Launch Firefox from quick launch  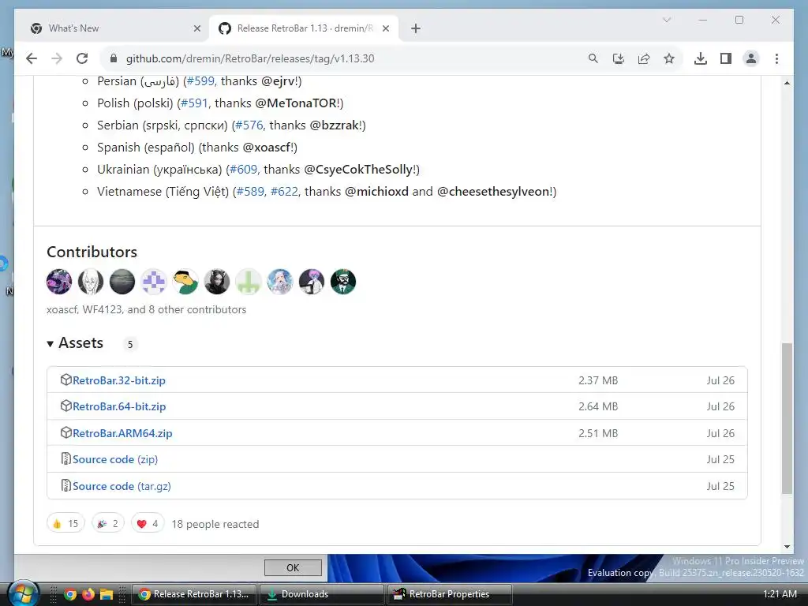click(88, 594)
